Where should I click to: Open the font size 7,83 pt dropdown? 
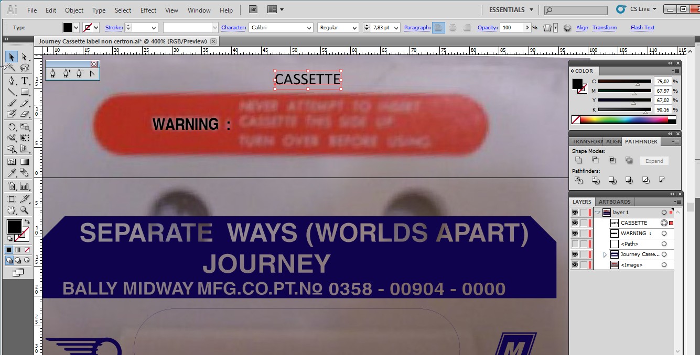click(x=396, y=28)
